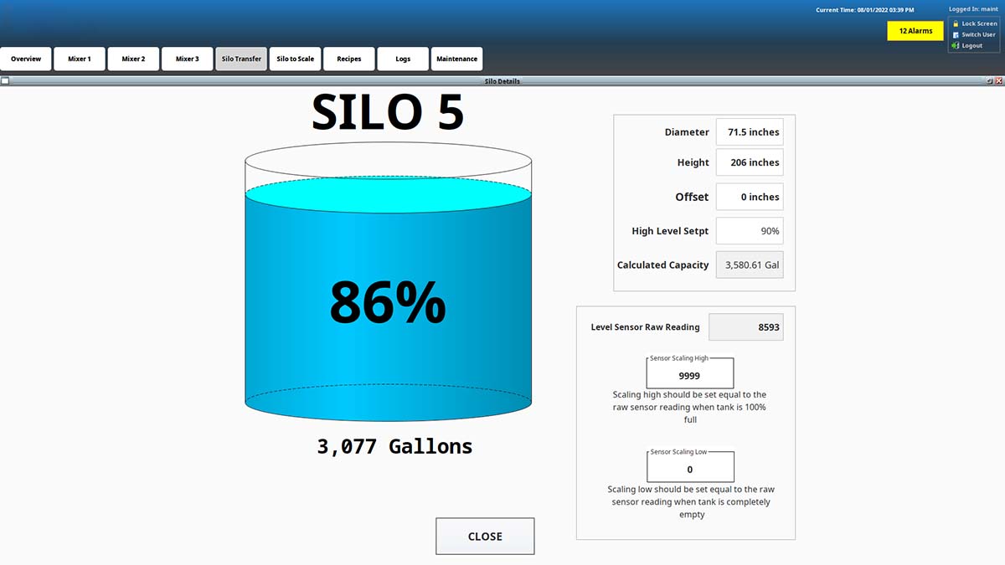Open the Recipes tab
The width and height of the screenshot is (1005, 565).
(x=349, y=59)
